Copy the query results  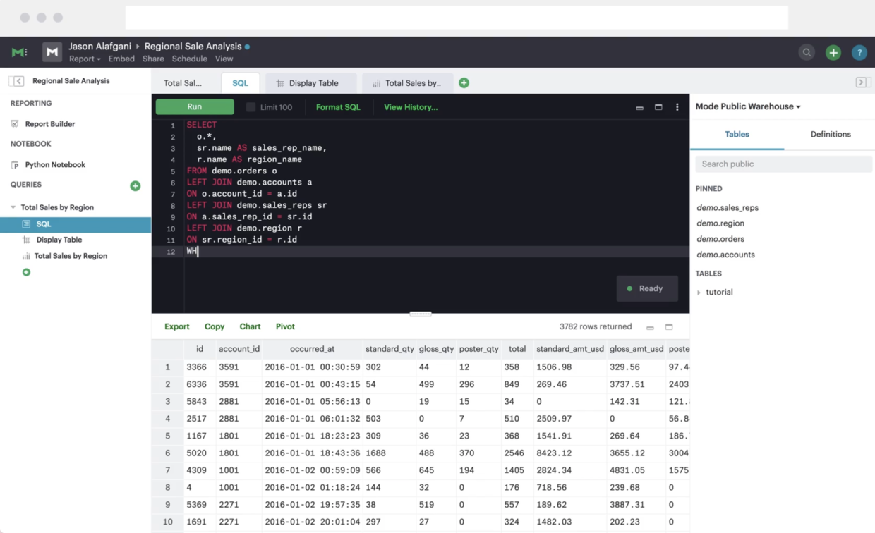[x=215, y=326]
